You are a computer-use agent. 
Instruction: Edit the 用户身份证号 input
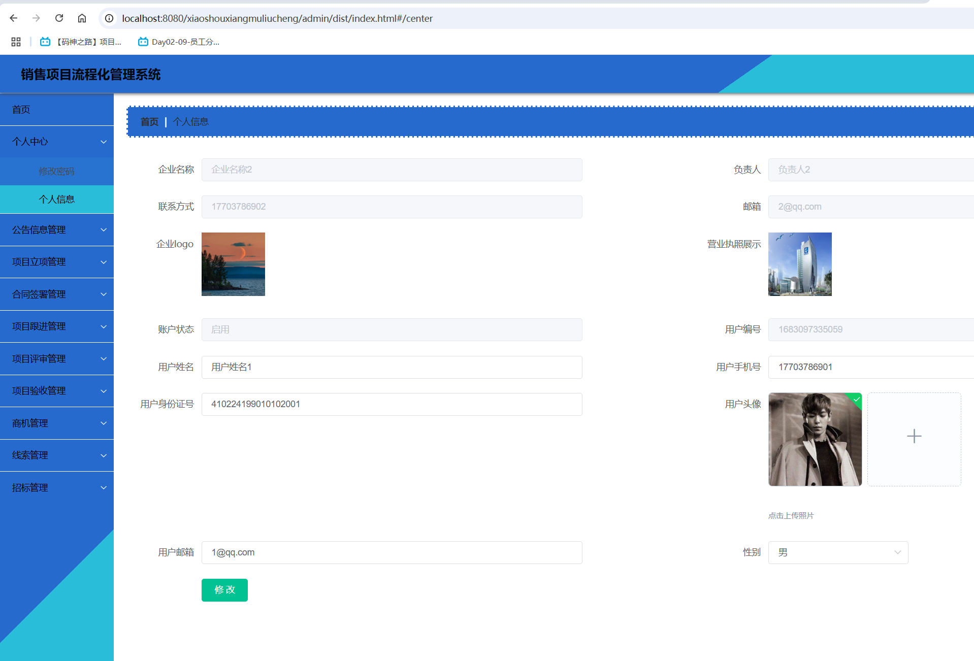coord(392,404)
